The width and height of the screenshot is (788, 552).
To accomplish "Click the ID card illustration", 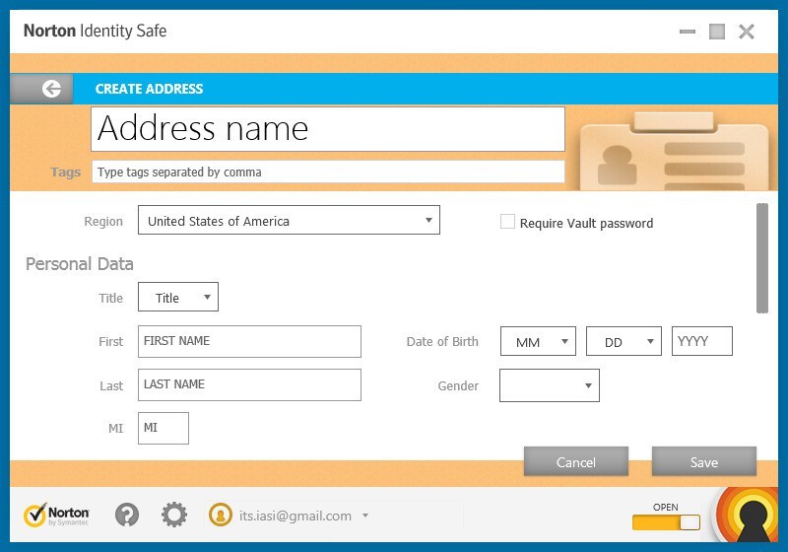I will click(x=675, y=153).
